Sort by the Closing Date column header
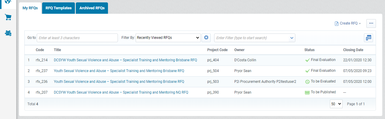Screen dimensions: 385x119 tap(353, 50)
